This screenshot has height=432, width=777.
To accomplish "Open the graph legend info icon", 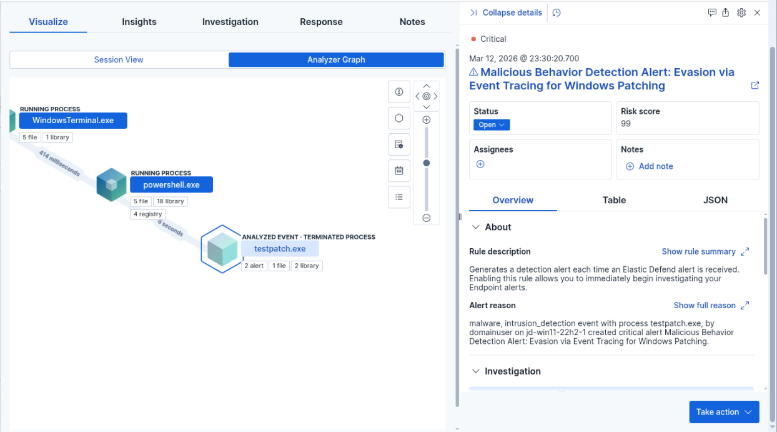I will click(399, 92).
